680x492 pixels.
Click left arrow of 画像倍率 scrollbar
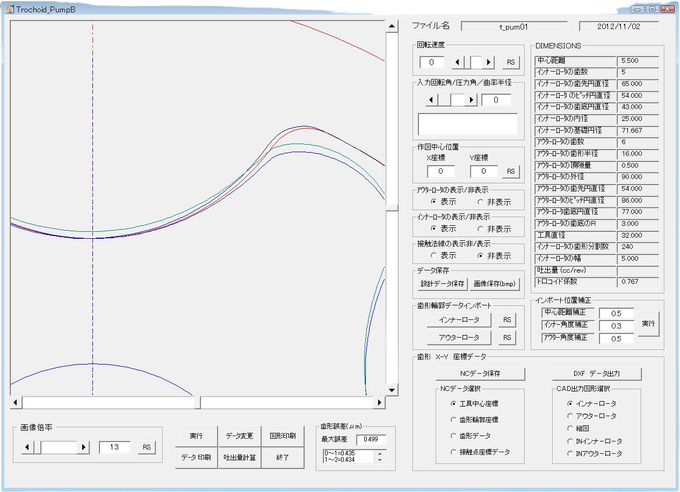[x=28, y=447]
